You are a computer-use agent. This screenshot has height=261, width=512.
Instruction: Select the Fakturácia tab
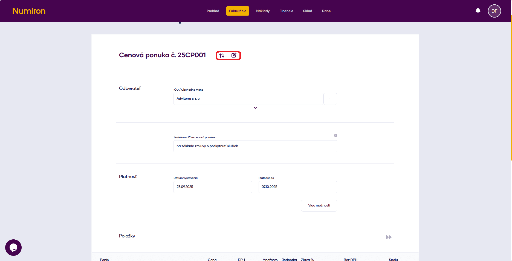coord(238,11)
